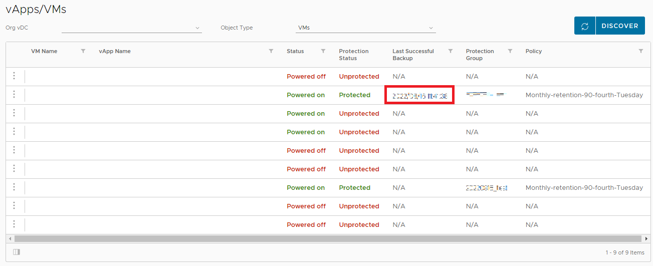
Task: Sort by Policy column header
Action: click(x=534, y=51)
